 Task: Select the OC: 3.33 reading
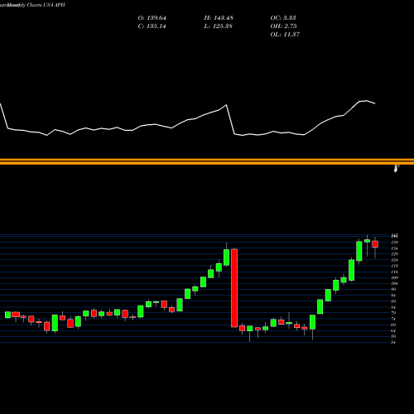pyautogui.click(x=283, y=18)
